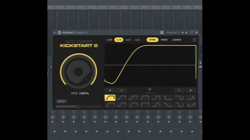
Task: Switch trigger mode to MIDI
Action: (x=164, y=40)
